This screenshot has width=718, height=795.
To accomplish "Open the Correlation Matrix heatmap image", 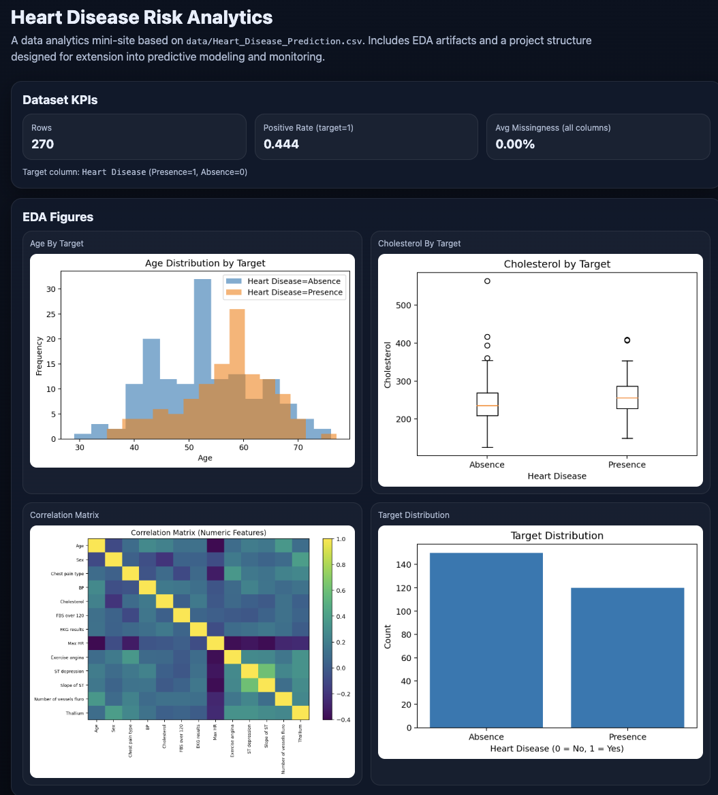I will pyautogui.click(x=192, y=651).
